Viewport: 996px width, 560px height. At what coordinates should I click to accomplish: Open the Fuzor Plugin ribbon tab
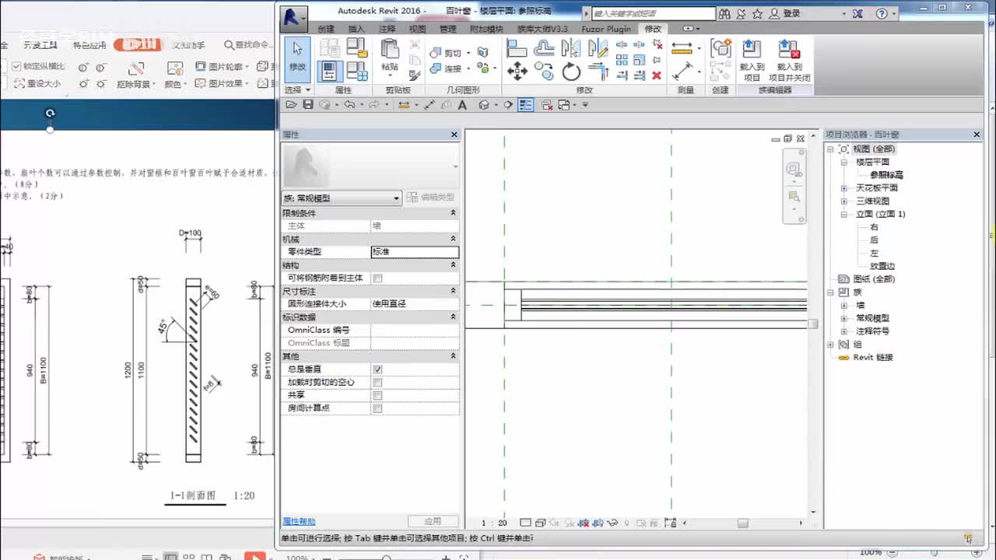(x=606, y=29)
